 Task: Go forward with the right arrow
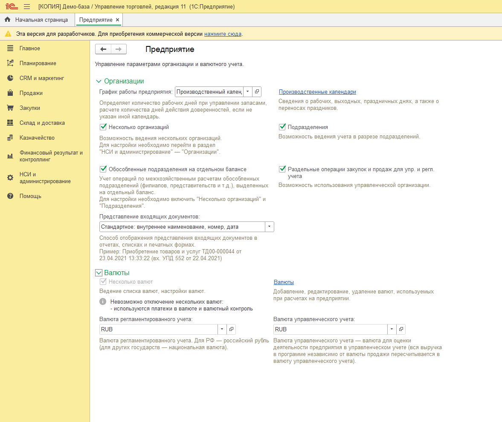(119, 49)
